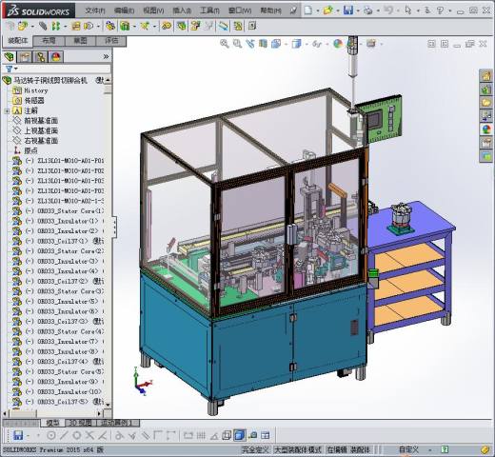Switch to the 装配体 assembly tab
Screen dimensions: 495x457
tap(18, 41)
